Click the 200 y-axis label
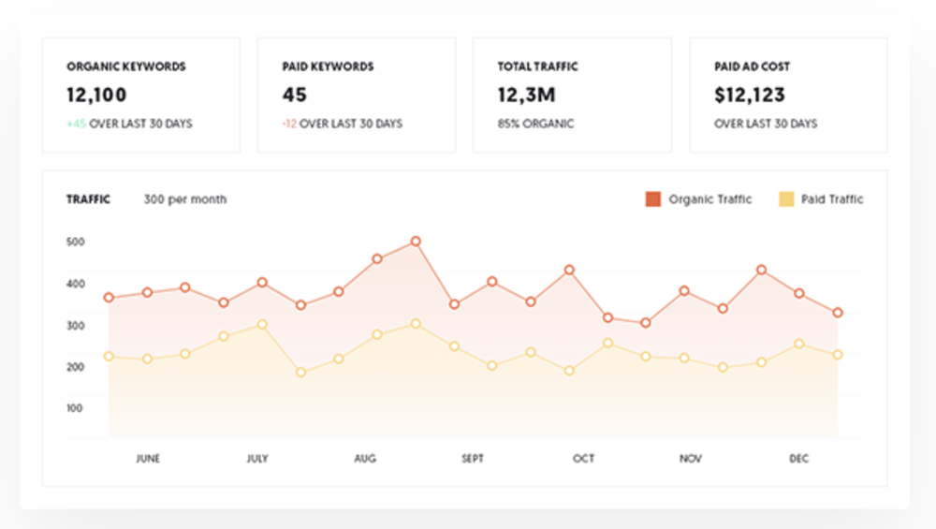 (75, 367)
